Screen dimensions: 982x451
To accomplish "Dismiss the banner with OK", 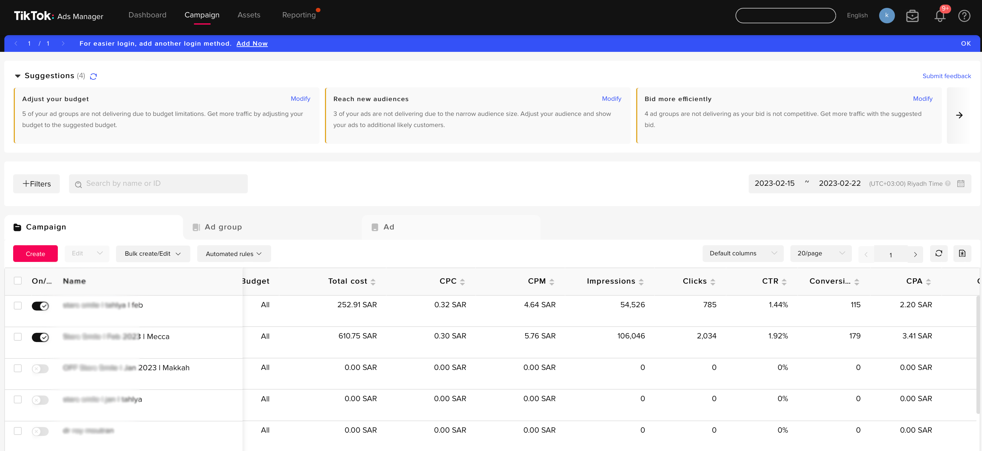I will tap(966, 44).
